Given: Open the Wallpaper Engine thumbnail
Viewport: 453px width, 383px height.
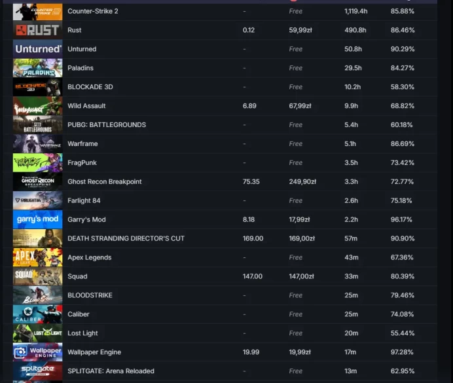Looking at the screenshot, I should coord(37,352).
